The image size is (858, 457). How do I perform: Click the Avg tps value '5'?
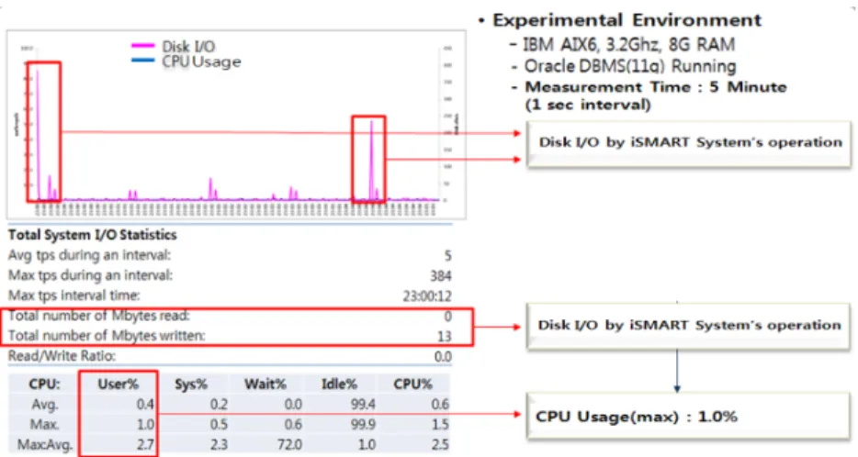[x=447, y=256]
